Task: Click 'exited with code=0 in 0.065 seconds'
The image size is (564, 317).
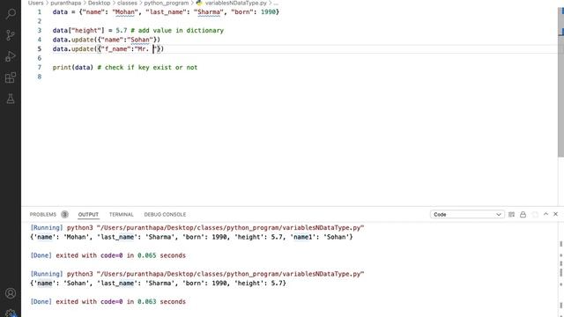Action: tap(121, 255)
